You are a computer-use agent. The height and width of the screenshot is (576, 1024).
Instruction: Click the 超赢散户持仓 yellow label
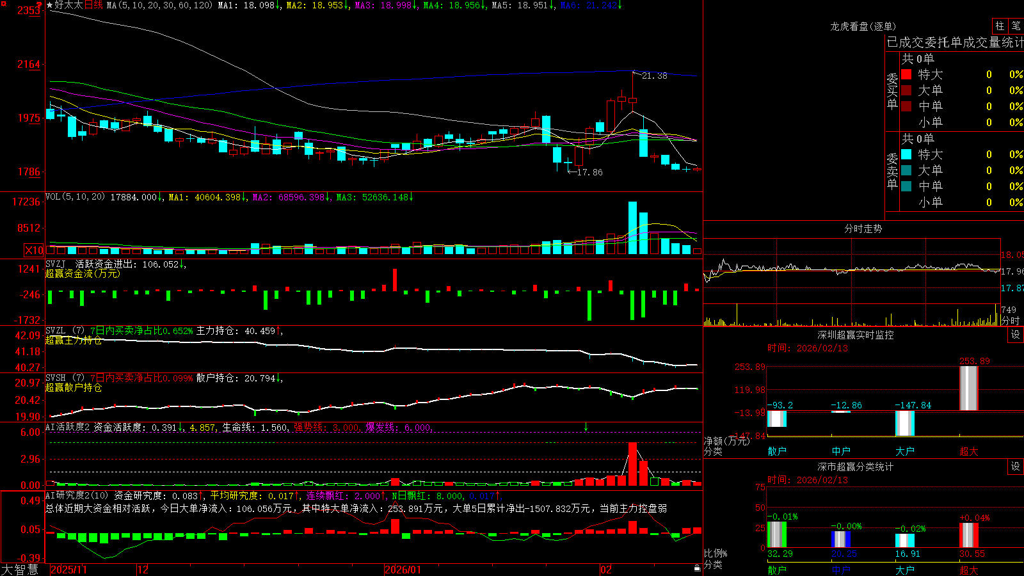click(74, 387)
